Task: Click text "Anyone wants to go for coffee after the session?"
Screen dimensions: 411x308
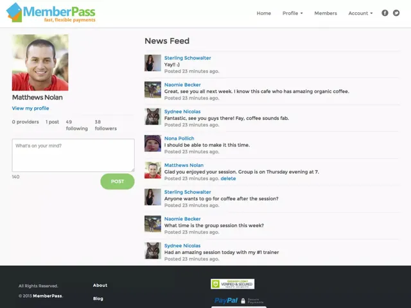Action: click(x=221, y=198)
